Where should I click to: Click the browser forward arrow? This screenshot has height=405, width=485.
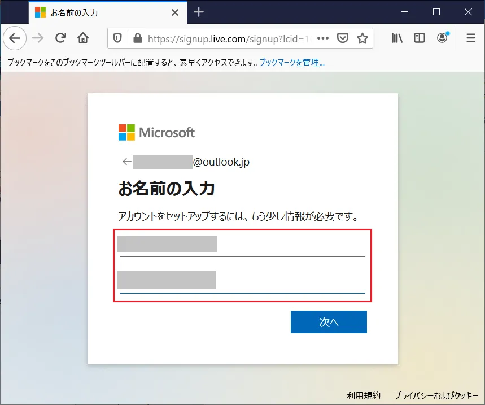(x=38, y=38)
